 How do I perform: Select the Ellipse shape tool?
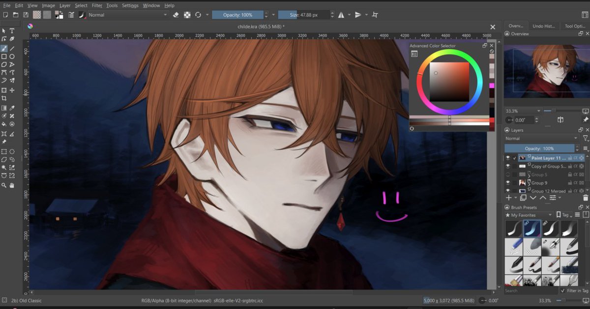[12, 56]
